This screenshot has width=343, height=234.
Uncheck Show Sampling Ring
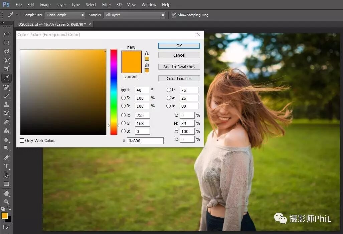[174, 15]
